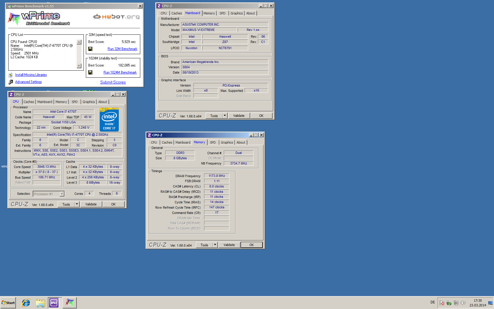This screenshot has height=309, width=494.
Task: Open the Advanced Settings link
Action: coord(29,82)
